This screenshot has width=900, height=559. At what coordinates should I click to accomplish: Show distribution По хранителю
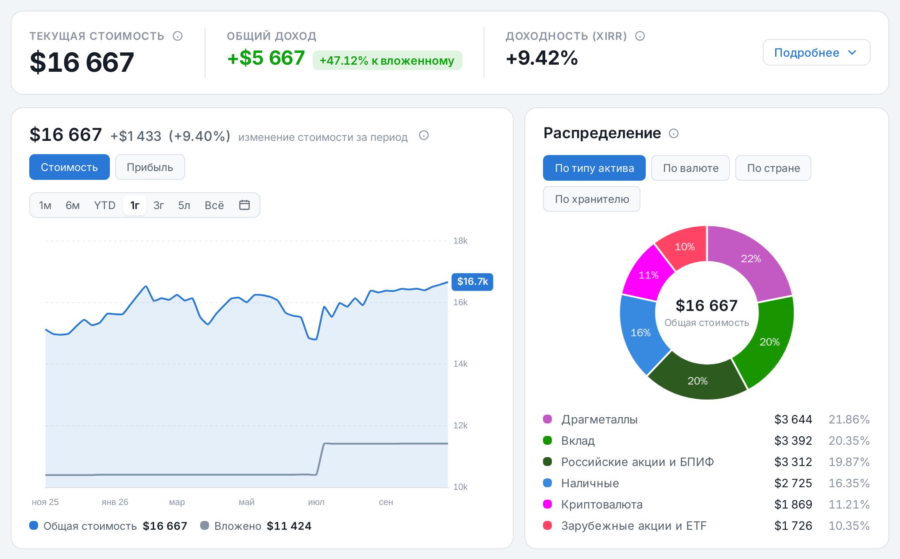pyautogui.click(x=592, y=199)
